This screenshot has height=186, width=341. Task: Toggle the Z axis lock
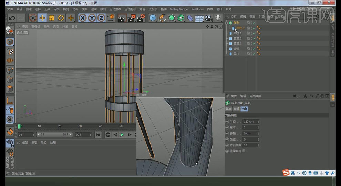pos(101,18)
